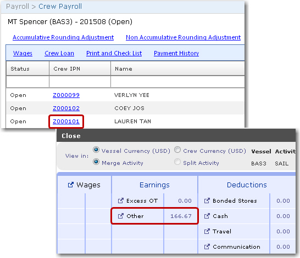
Task: Open the Travel deduction detail icon
Action: (207, 231)
